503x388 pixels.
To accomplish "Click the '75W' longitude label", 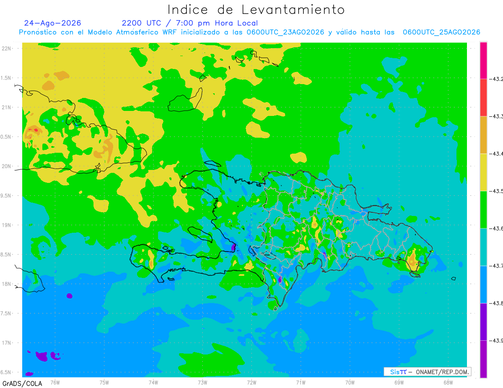I will point(104,382).
